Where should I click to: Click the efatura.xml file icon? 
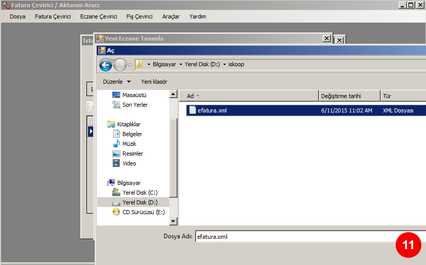(x=192, y=110)
